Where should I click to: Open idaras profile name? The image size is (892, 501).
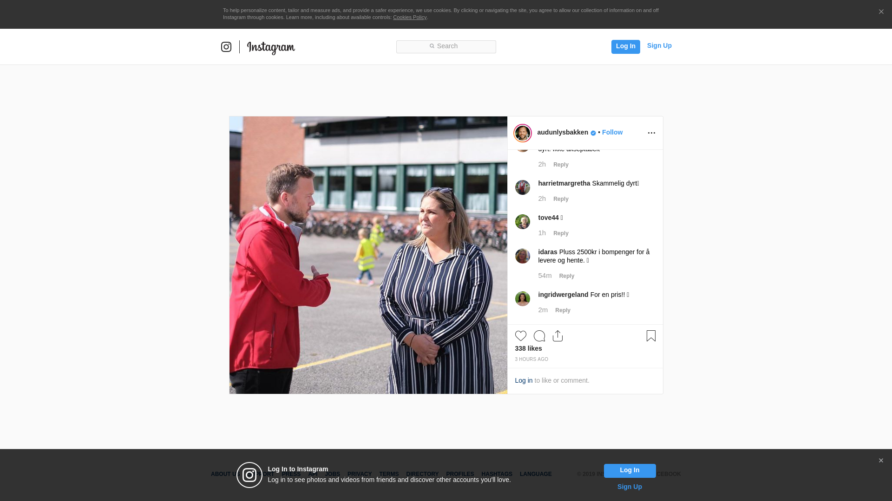[548, 252]
